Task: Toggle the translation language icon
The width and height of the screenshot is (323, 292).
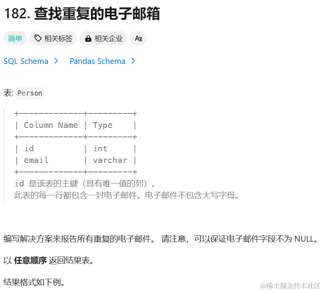Action: pyautogui.click(x=138, y=38)
